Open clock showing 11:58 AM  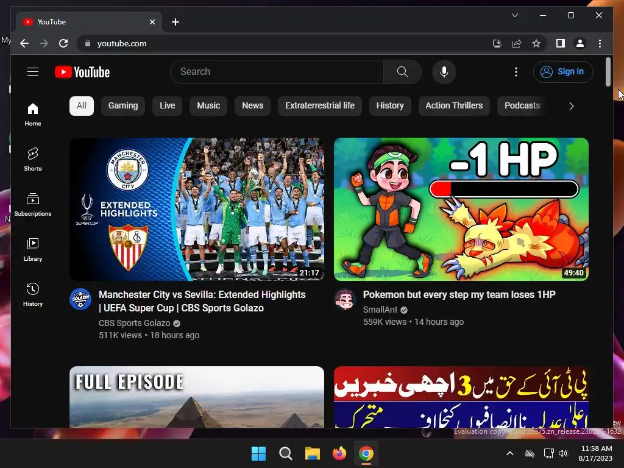(x=596, y=453)
